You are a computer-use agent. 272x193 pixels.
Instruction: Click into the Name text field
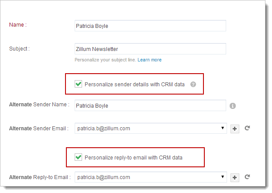click(150, 26)
